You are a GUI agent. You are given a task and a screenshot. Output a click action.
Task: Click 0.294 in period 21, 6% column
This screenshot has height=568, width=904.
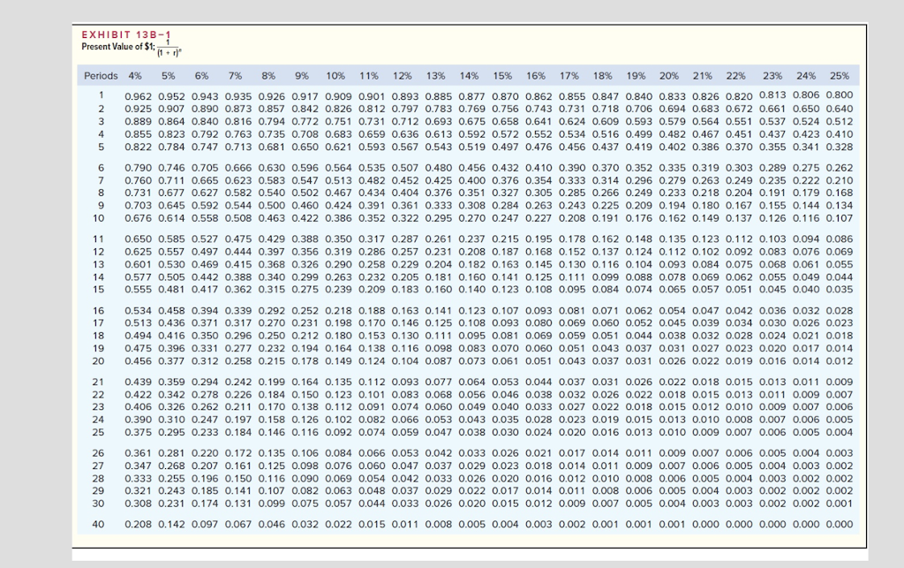click(x=205, y=382)
